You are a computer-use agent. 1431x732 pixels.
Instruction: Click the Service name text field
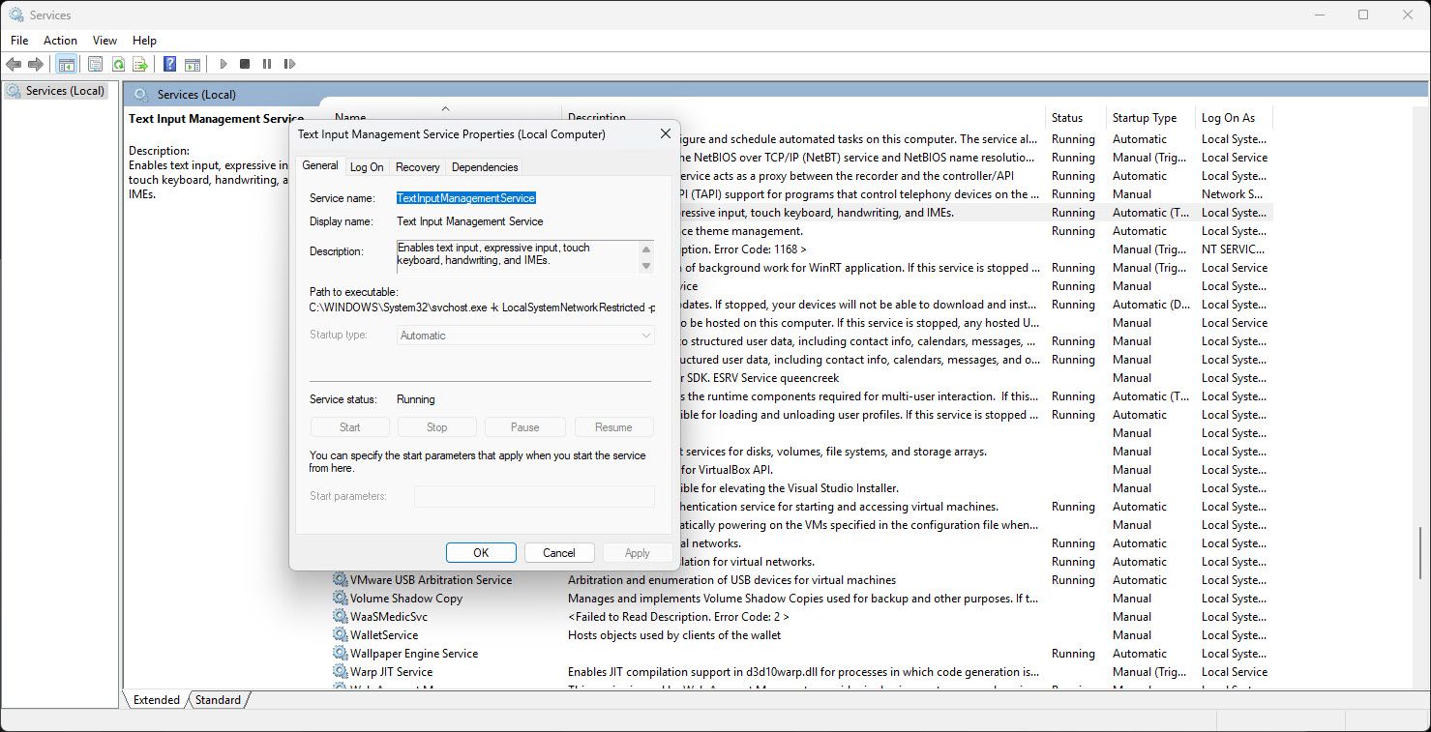[524, 198]
